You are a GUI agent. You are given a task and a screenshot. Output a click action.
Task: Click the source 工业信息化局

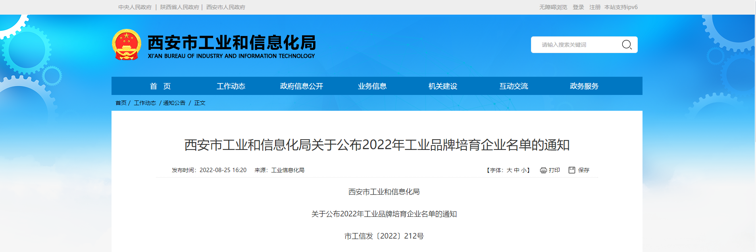pos(288,170)
